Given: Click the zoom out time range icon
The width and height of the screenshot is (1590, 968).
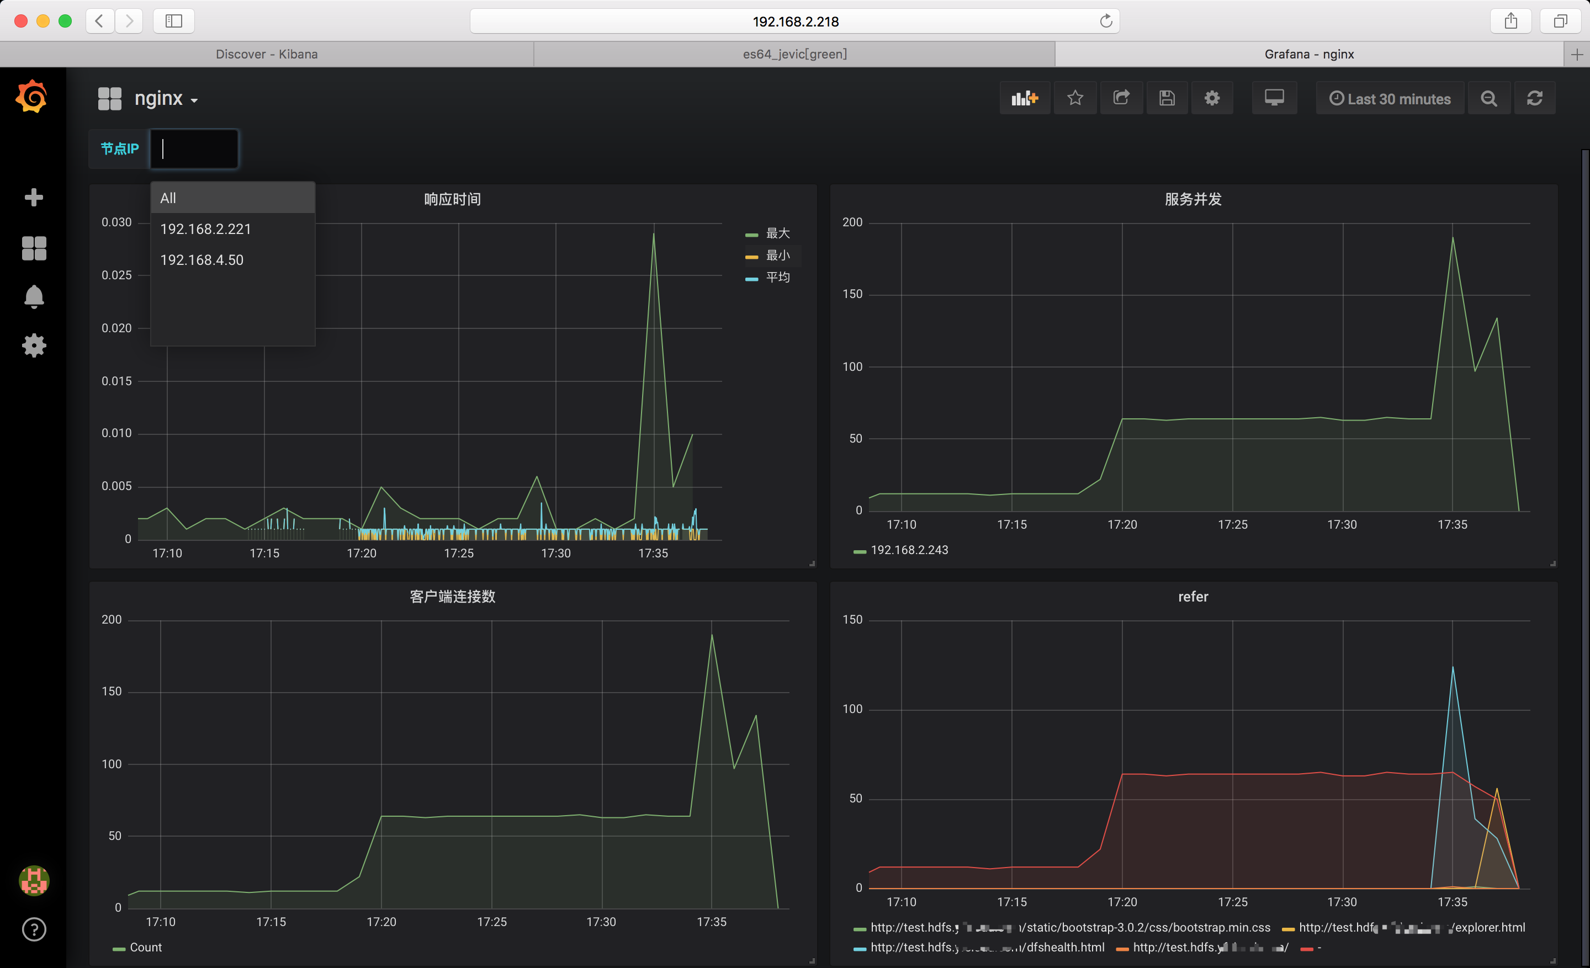Looking at the screenshot, I should pyautogui.click(x=1488, y=99).
